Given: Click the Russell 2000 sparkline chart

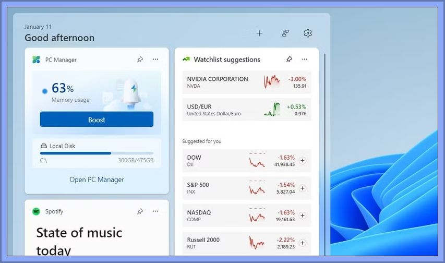Looking at the screenshot, I should [257, 243].
